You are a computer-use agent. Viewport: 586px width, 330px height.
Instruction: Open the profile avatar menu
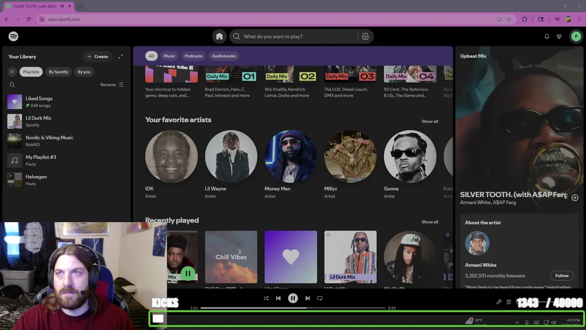576,36
